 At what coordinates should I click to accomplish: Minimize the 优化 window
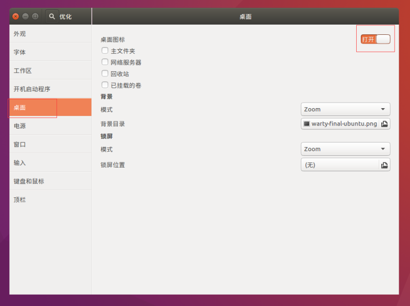pyautogui.click(x=25, y=16)
